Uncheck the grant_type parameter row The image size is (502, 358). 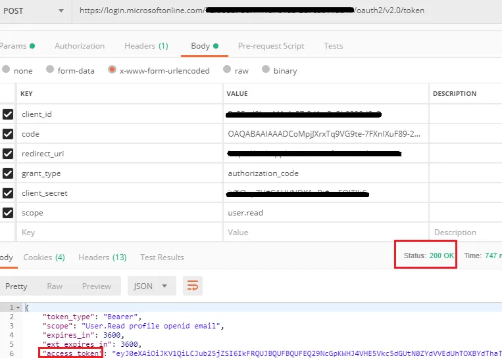[x=8, y=173]
